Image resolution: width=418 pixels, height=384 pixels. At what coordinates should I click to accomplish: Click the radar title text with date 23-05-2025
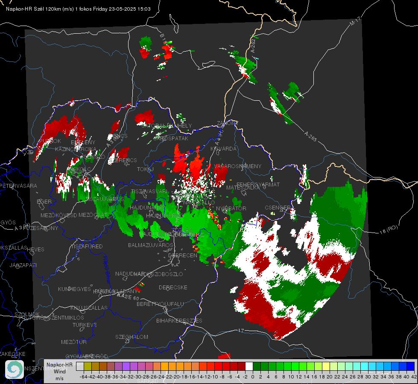[79, 9]
